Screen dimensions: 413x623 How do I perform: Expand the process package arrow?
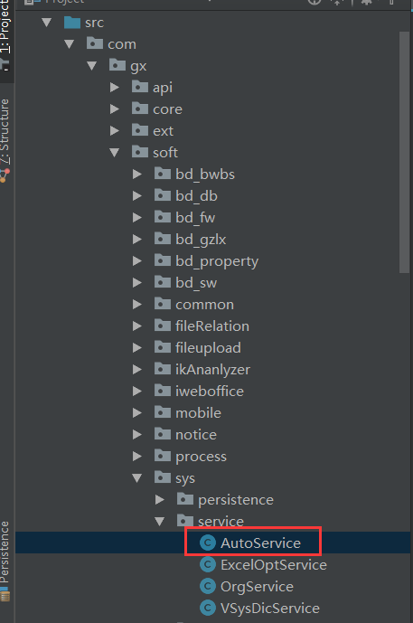tap(137, 456)
